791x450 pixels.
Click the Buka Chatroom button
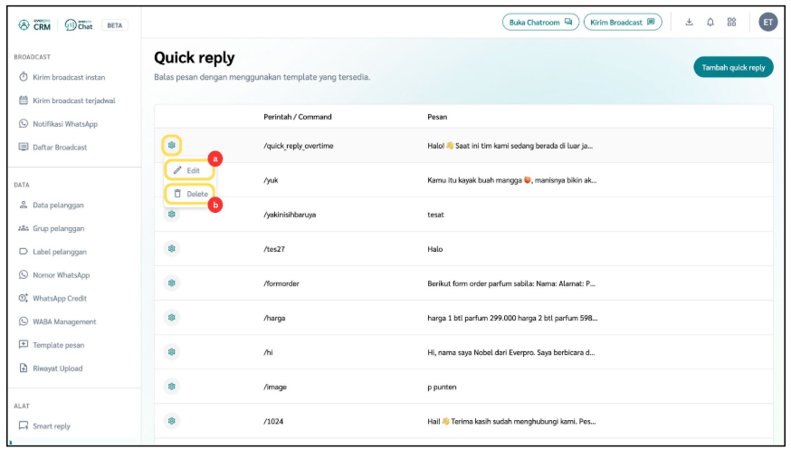(x=541, y=22)
